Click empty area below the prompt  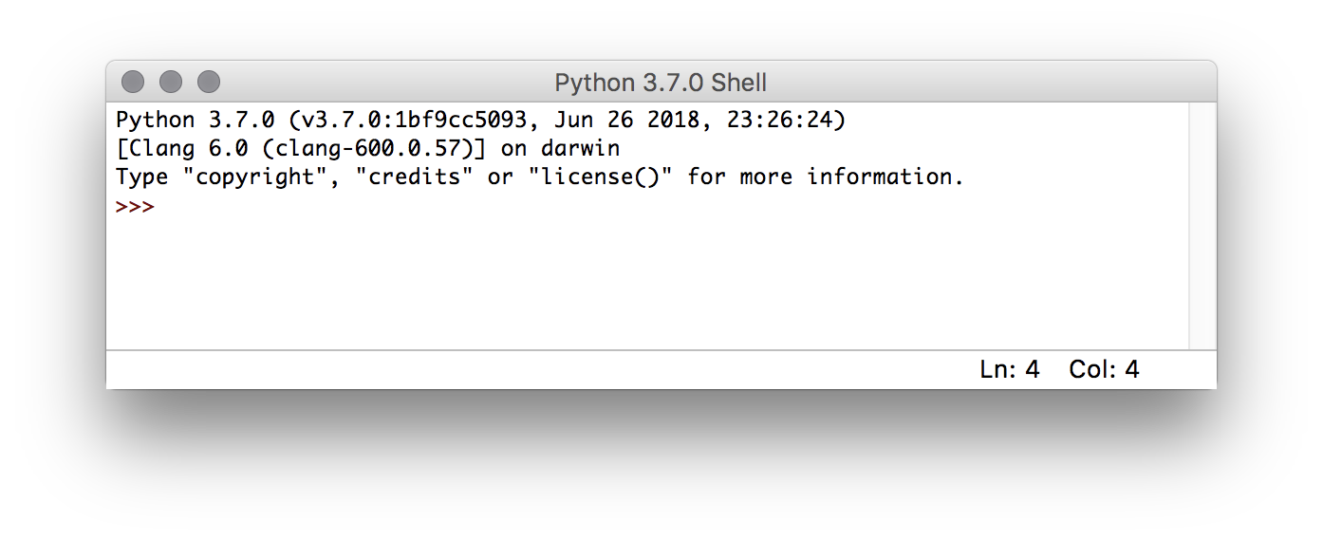pos(645,285)
